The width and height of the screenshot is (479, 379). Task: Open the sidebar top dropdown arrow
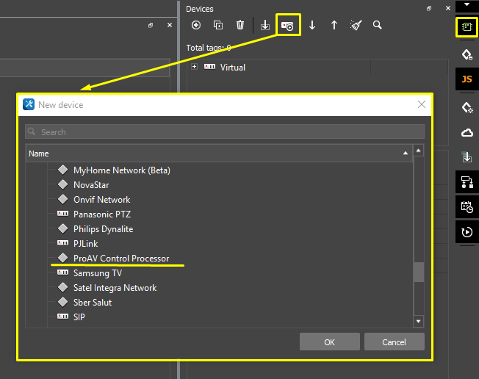coord(467,4)
